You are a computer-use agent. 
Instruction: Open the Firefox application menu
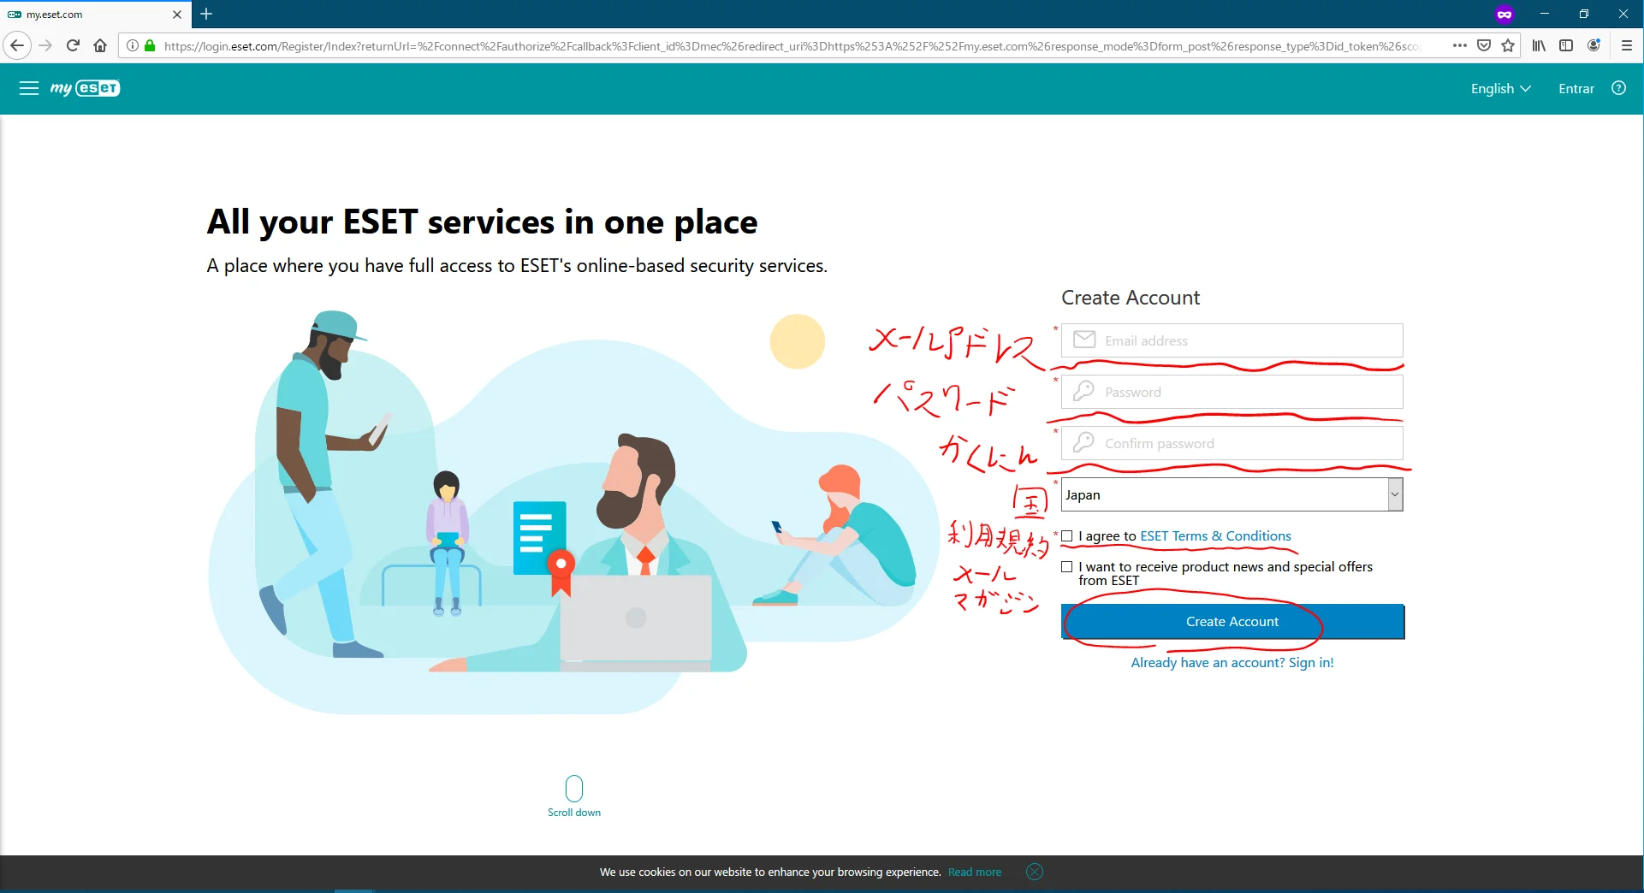[1627, 45]
